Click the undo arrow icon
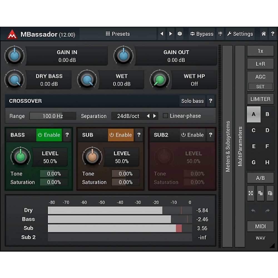This screenshot has width=278, height=278. [x=253, y=211]
